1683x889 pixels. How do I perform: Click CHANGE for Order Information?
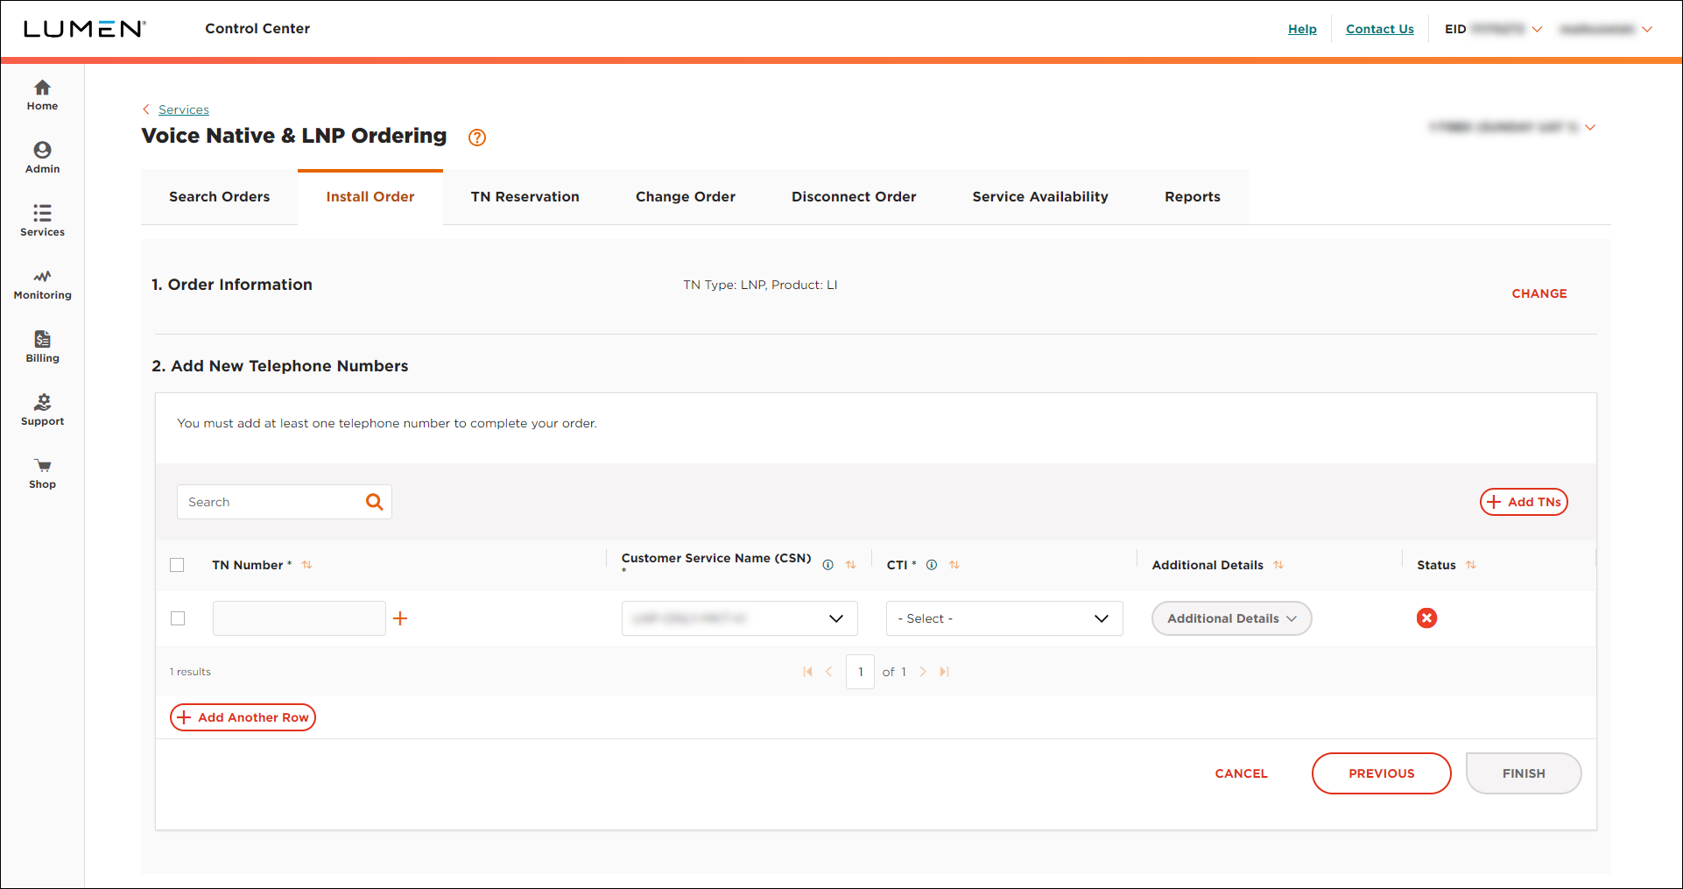(x=1539, y=293)
